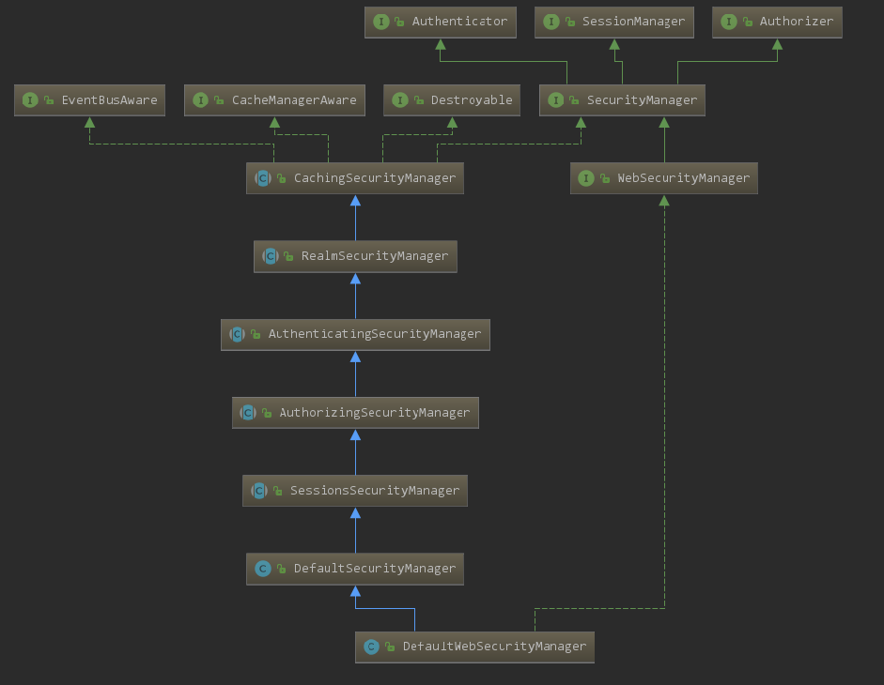Screen dimensions: 884x685
Task: Click the abstract class icon on RealmSecurityManager
Action: point(271,255)
